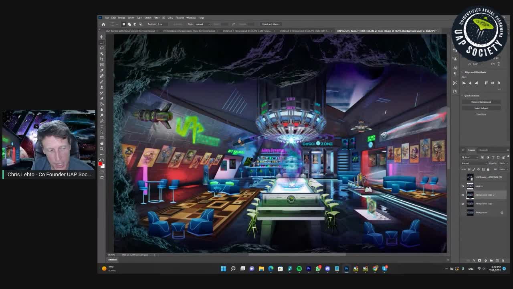Select the Spot Healing Brush tool
513x289 pixels.
(101, 76)
